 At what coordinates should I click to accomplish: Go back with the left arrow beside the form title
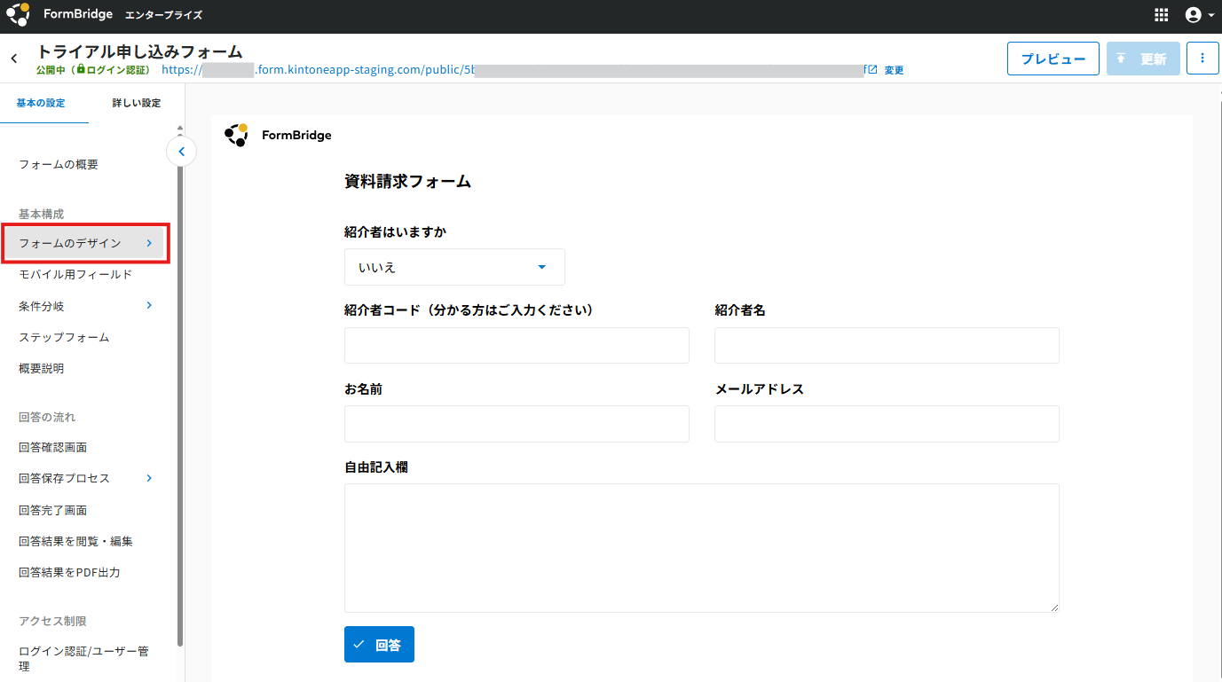pos(14,59)
